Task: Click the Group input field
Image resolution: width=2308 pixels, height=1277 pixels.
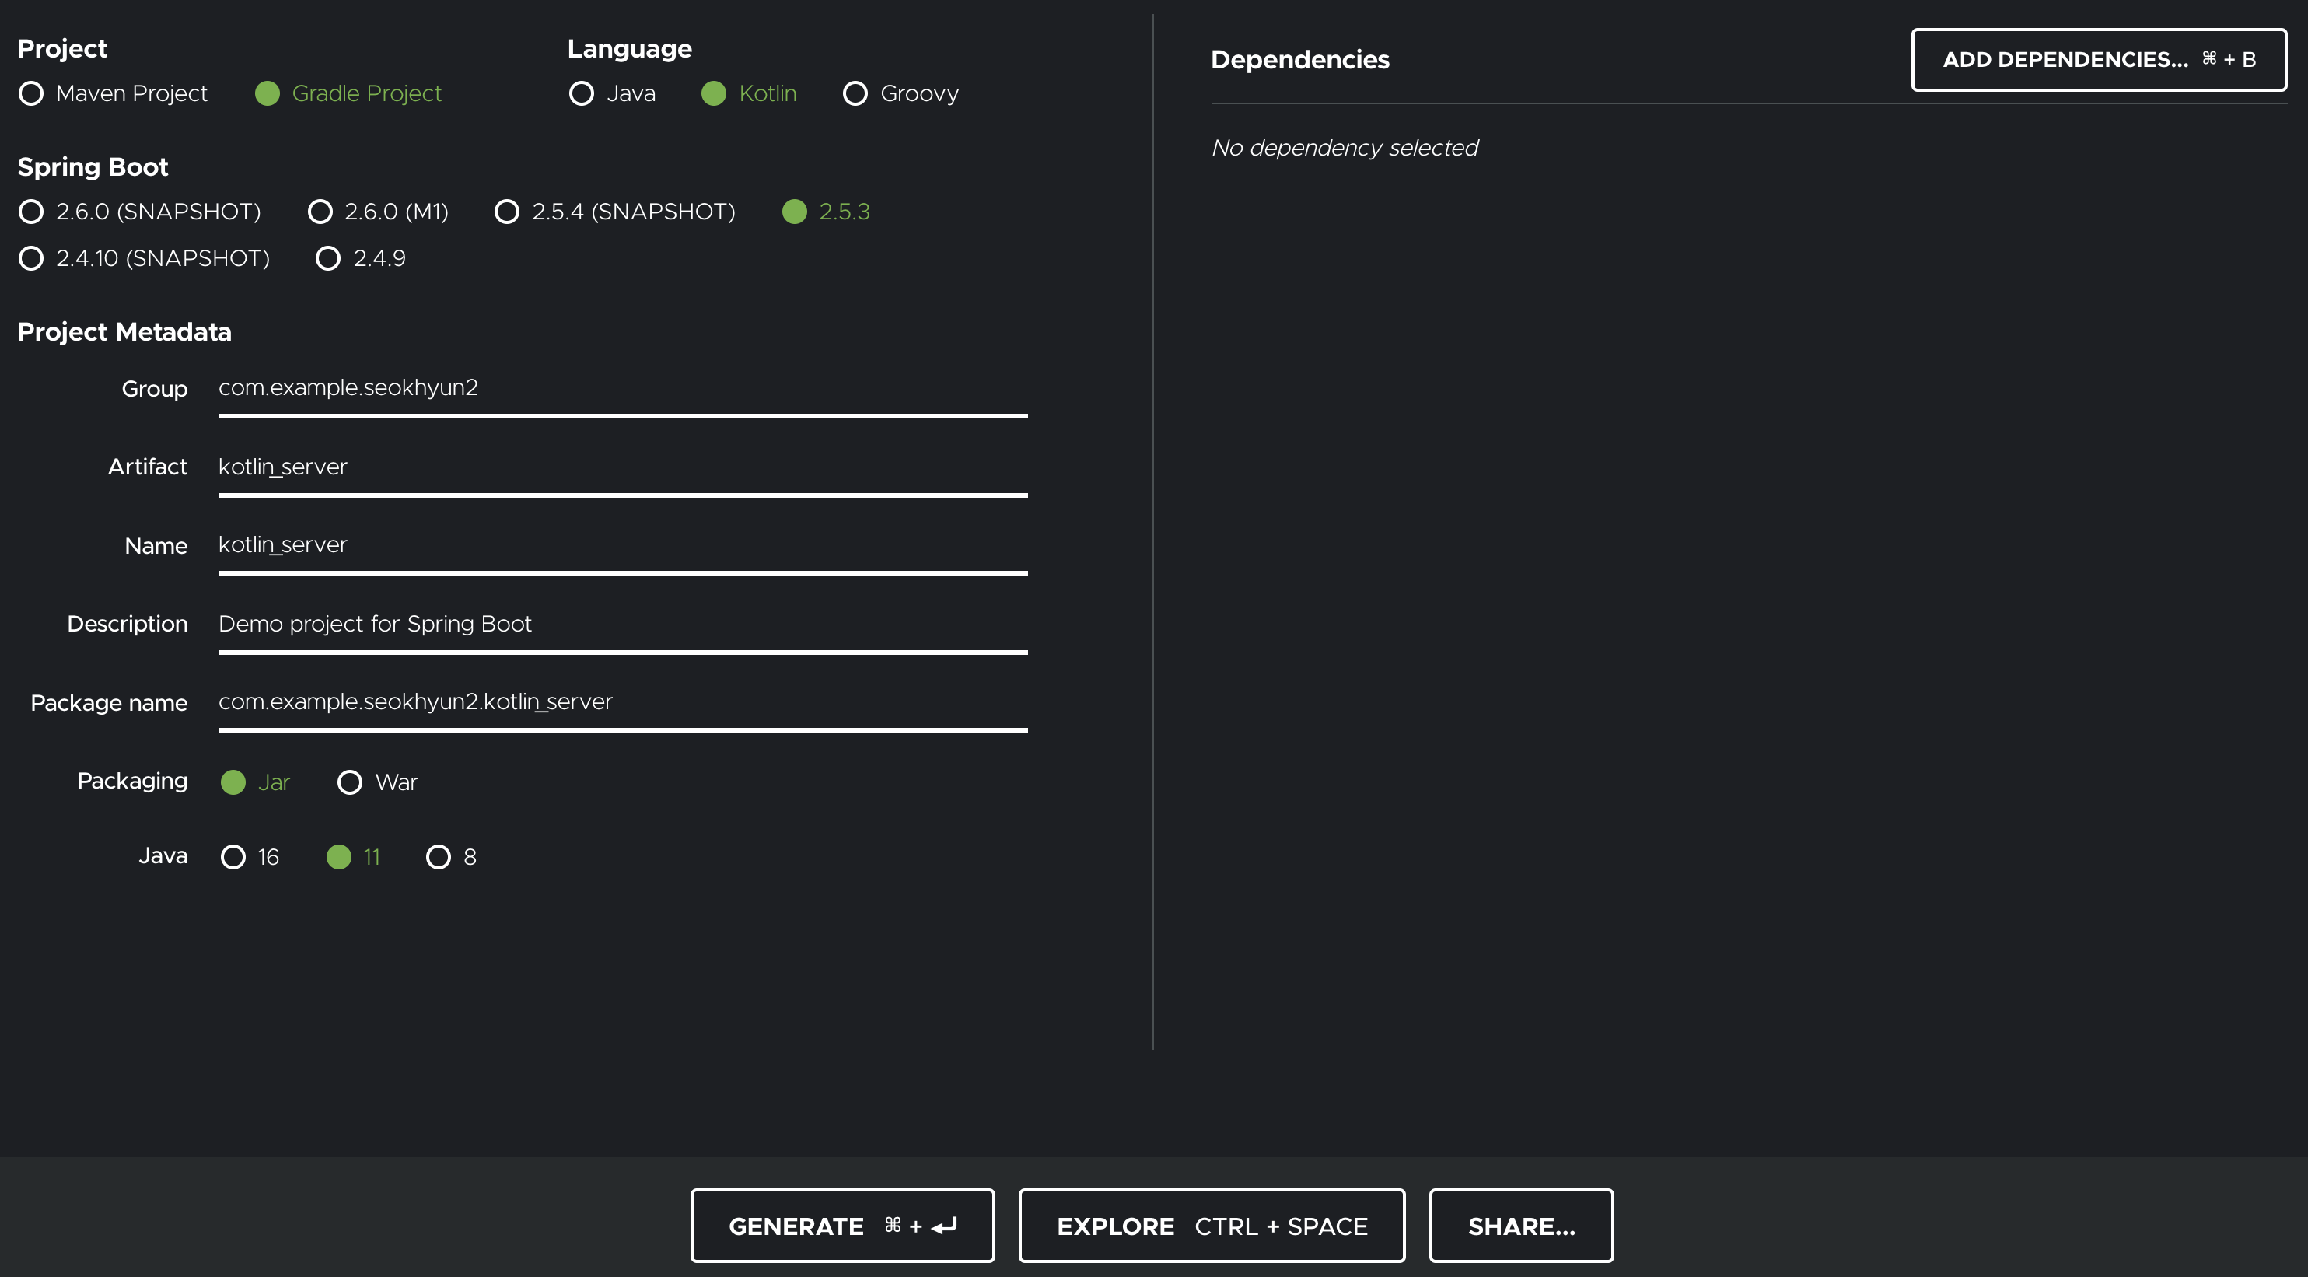Action: (622, 388)
